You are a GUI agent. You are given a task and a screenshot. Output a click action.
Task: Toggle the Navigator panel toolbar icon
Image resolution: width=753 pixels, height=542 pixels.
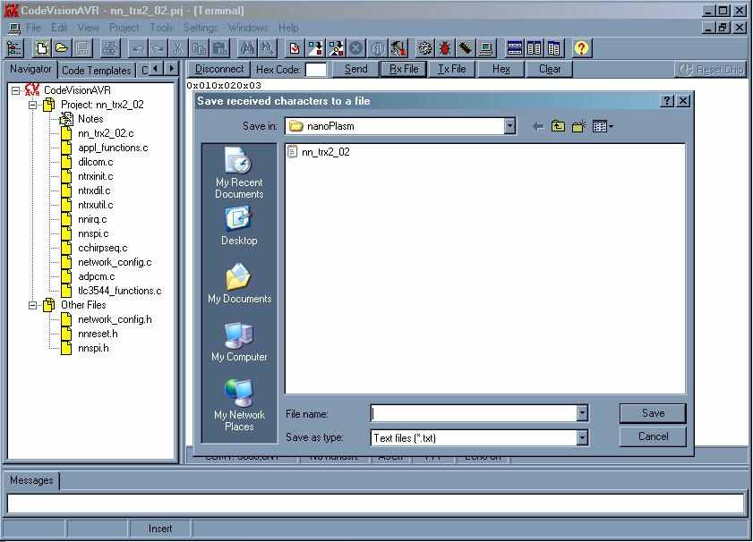[x=14, y=48]
